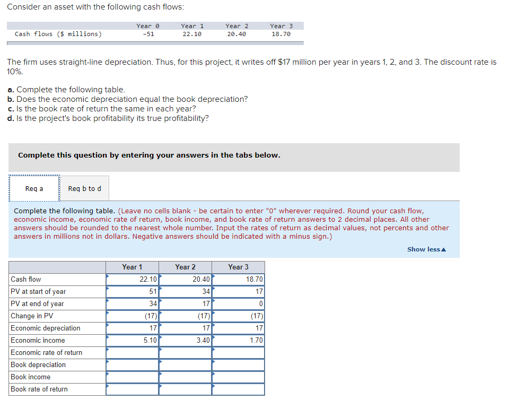Select the Year 3 Economic income cell
Screen dimensions: 509x400
(x=238, y=340)
